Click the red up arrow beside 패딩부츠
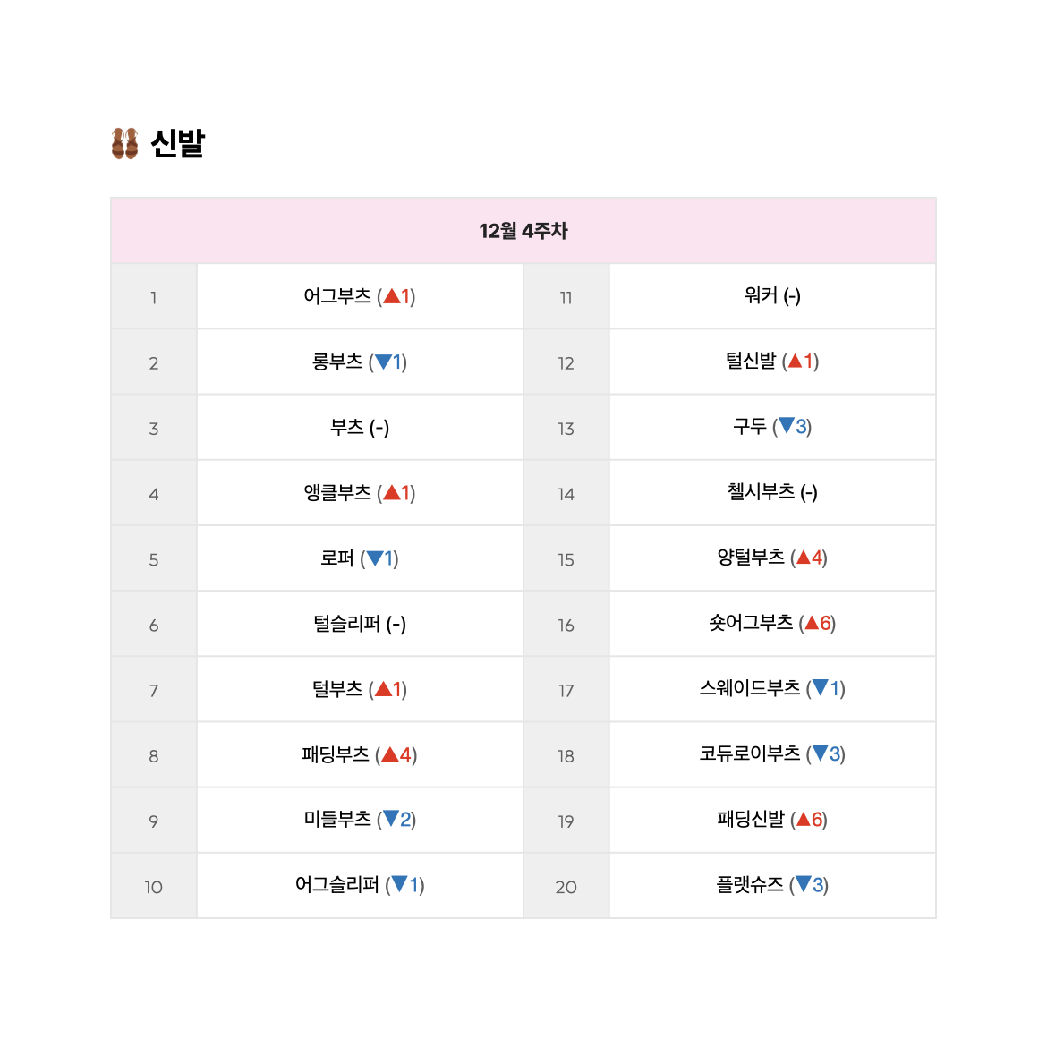The width and height of the screenshot is (1047, 1047). [390, 754]
